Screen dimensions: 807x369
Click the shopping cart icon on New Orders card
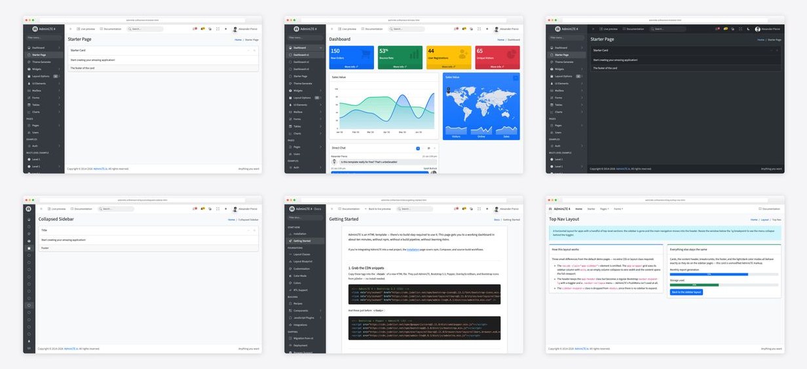click(x=366, y=54)
